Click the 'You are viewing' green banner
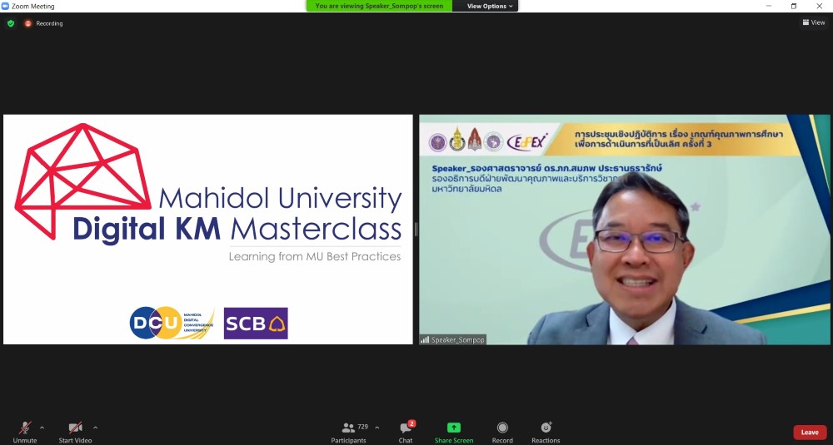This screenshot has height=445, width=833. [381, 6]
